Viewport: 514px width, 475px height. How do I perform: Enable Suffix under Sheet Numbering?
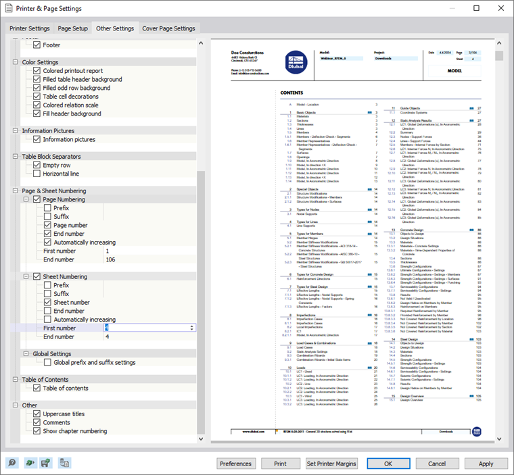(x=47, y=294)
